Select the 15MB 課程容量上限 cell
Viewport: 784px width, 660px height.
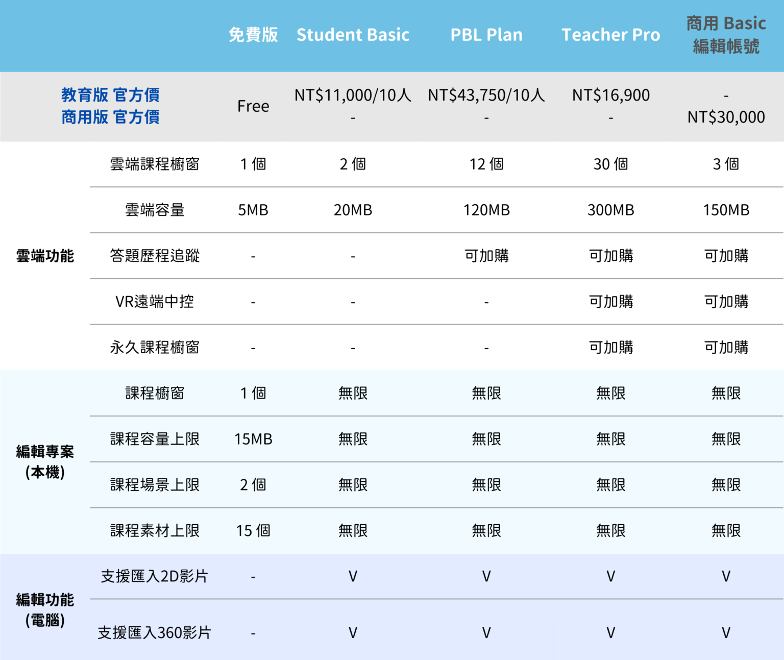(253, 439)
